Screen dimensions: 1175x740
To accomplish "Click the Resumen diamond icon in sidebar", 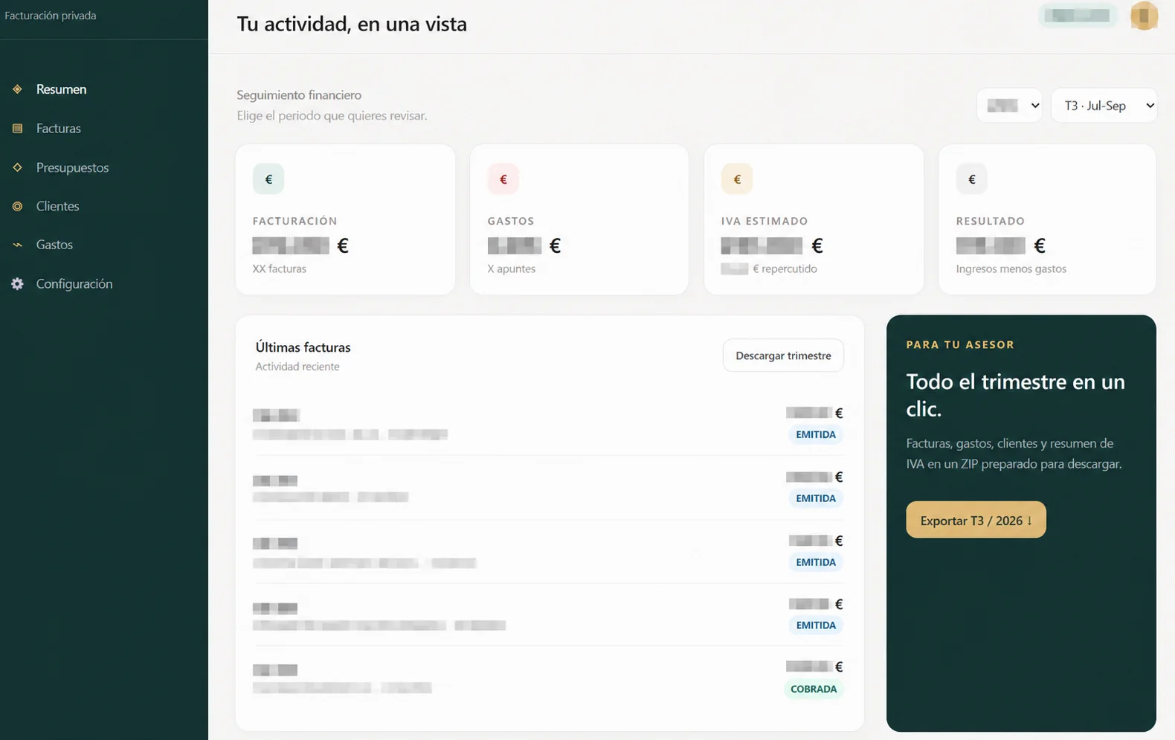I will tap(17, 89).
